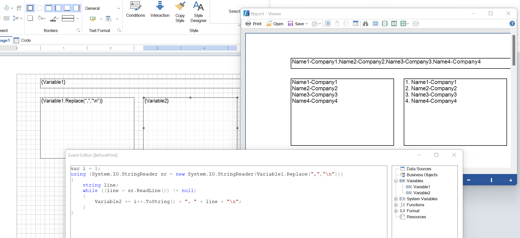Select Variable1 in the tree
This screenshot has height=238, width=520.
pos(422,187)
